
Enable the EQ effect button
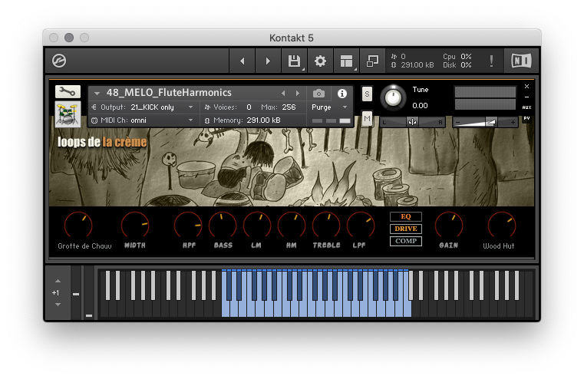tap(406, 216)
